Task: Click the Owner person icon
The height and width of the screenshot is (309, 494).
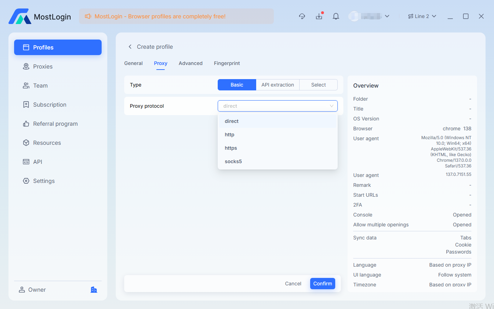Action: 22,290
